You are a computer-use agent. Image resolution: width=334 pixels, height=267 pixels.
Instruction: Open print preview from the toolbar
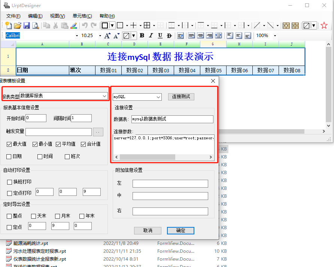[x=36, y=25]
